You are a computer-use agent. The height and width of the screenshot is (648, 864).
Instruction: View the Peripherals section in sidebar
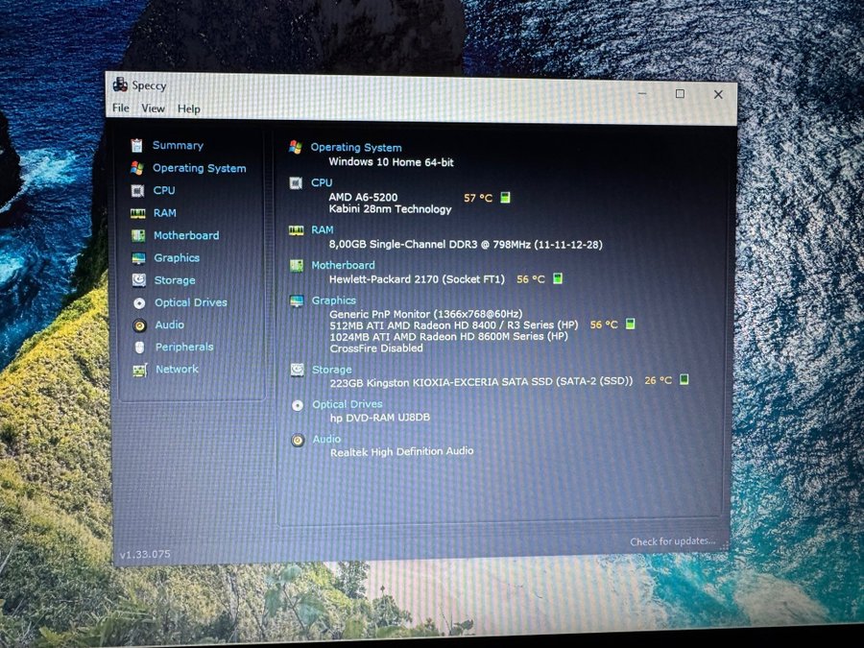(x=184, y=348)
